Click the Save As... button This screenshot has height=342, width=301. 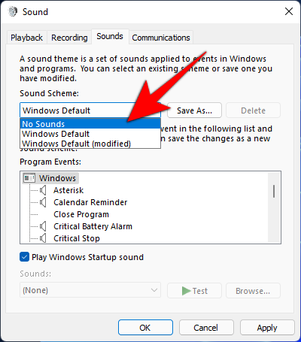coord(194,110)
